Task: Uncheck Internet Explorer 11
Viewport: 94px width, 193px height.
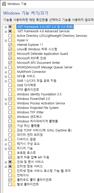Action: pos(10,45)
